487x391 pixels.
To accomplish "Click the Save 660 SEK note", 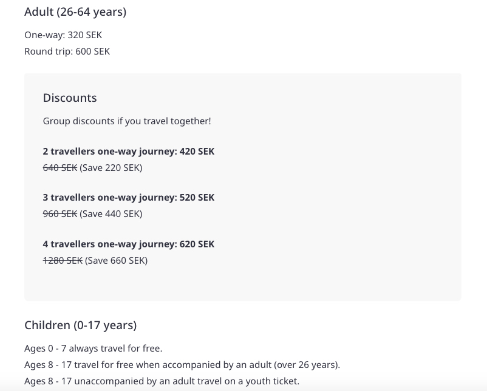I will [x=116, y=261].
